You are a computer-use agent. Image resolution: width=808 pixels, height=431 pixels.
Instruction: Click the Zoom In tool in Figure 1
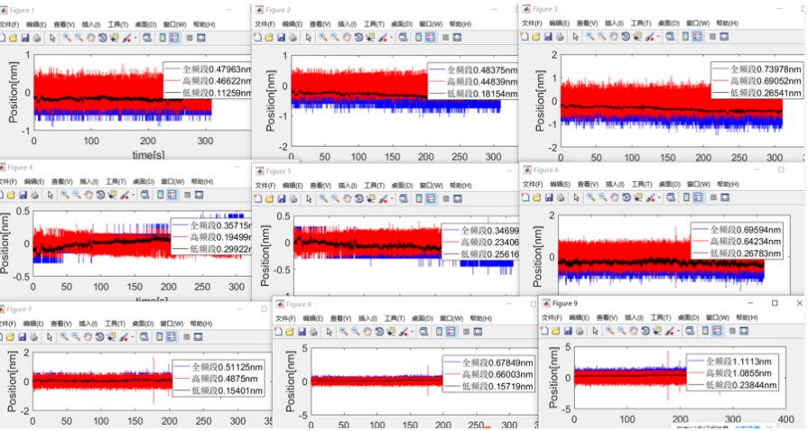pos(66,37)
